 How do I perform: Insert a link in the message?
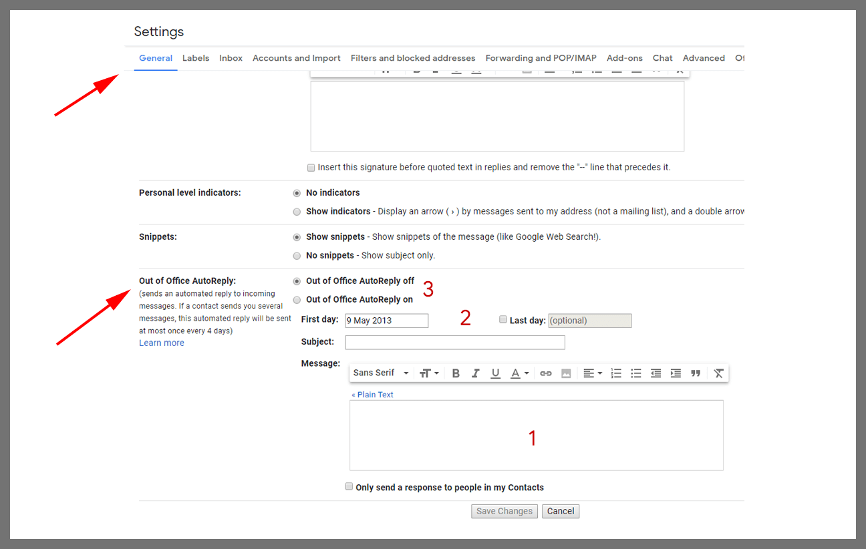[546, 373]
